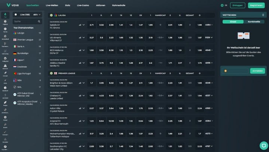Pick draw odds 4.03 for Chelsea match
This screenshot has width=269, height=152.
point(101,95)
